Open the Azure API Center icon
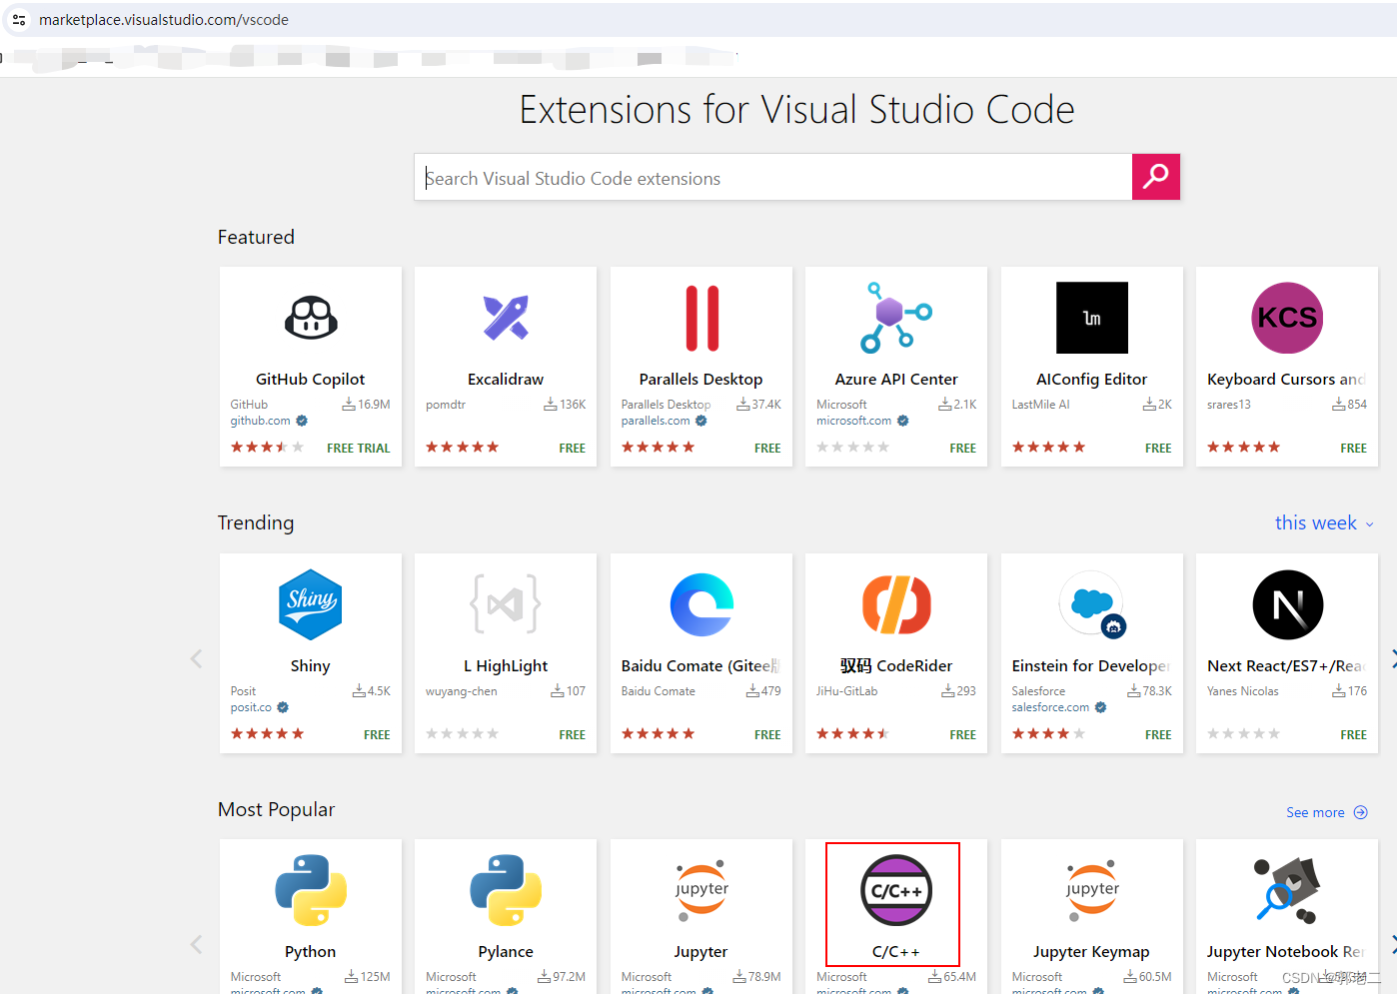This screenshot has width=1397, height=994. 896,318
